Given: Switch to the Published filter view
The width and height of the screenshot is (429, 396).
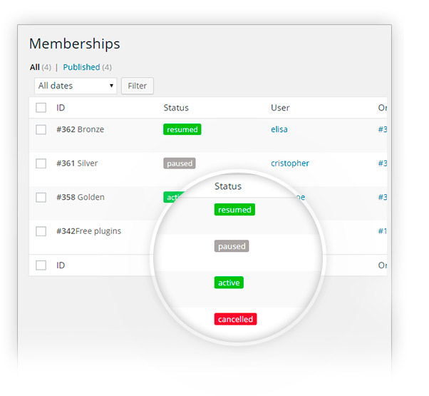Looking at the screenshot, I should [81, 67].
